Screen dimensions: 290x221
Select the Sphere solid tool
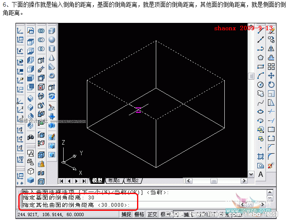pos(52,40)
